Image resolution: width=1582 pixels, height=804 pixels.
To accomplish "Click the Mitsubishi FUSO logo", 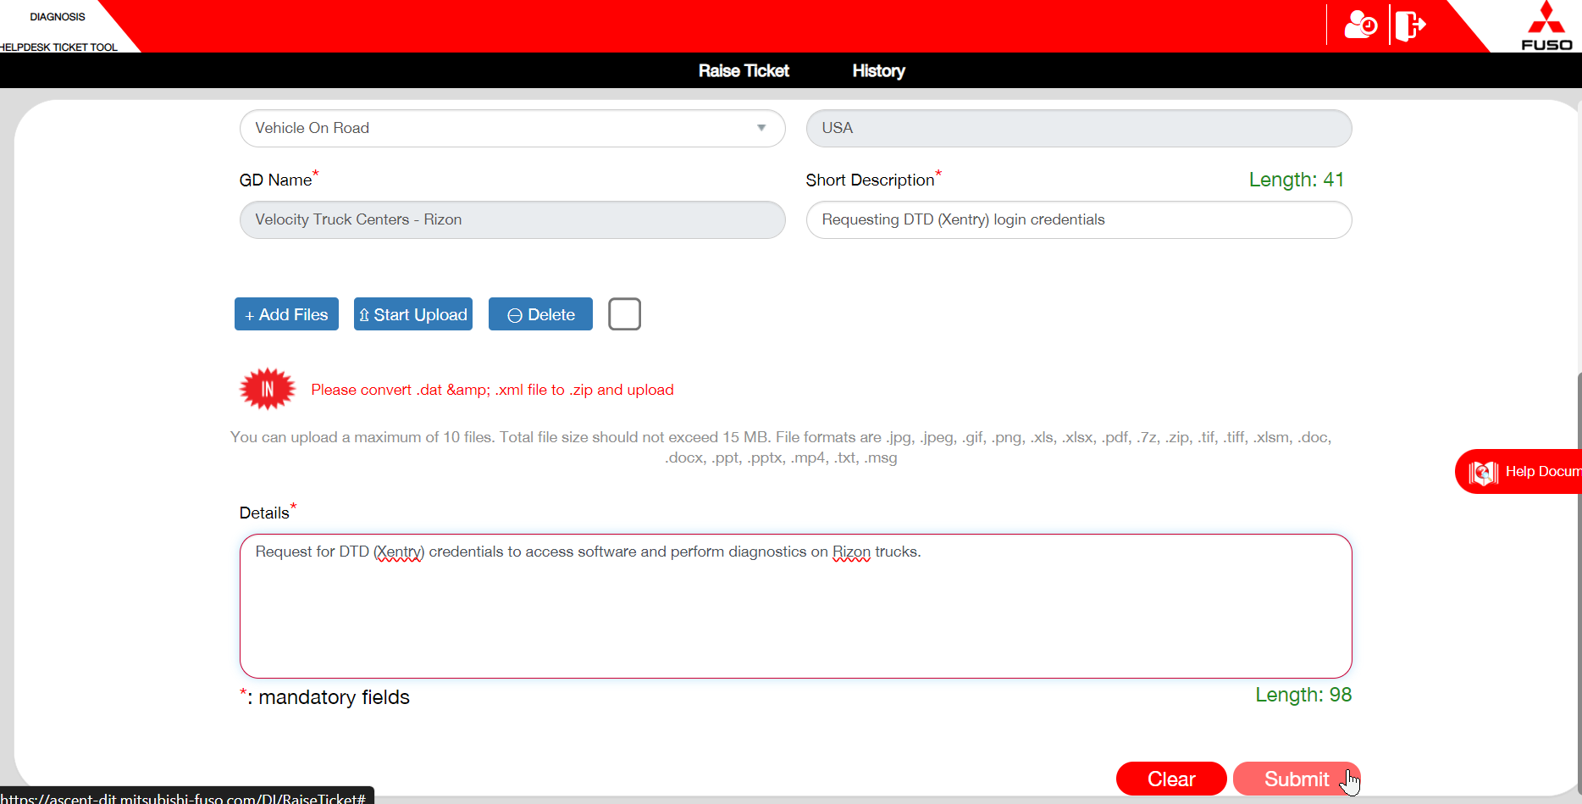I will (x=1546, y=27).
